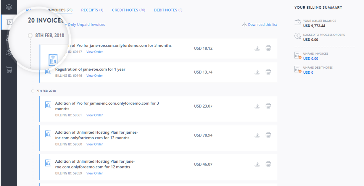The width and height of the screenshot is (364, 186).
Task: Print the USD 46.07 invoice
Action: [268, 164]
